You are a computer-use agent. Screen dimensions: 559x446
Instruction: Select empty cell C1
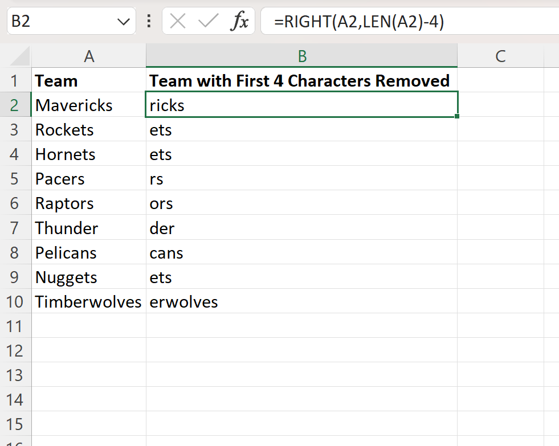[500, 80]
